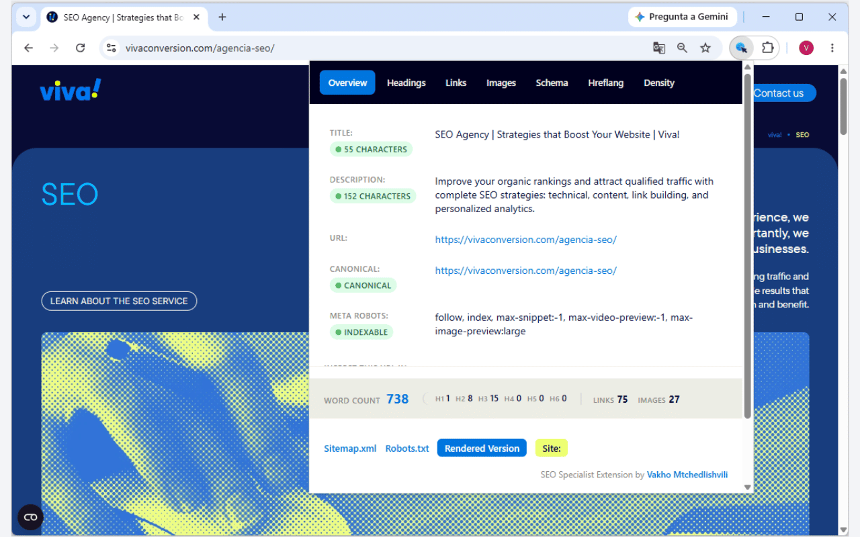The width and height of the screenshot is (860, 537).
Task: Open a new tab with the plus icon
Action: point(222,17)
